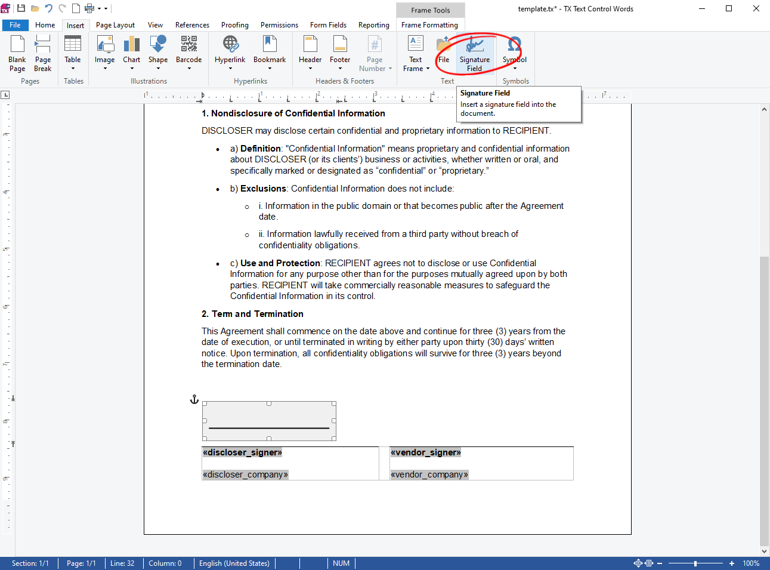Expand the Header dropdown arrow
The image size is (770, 570).
[310, 68]
